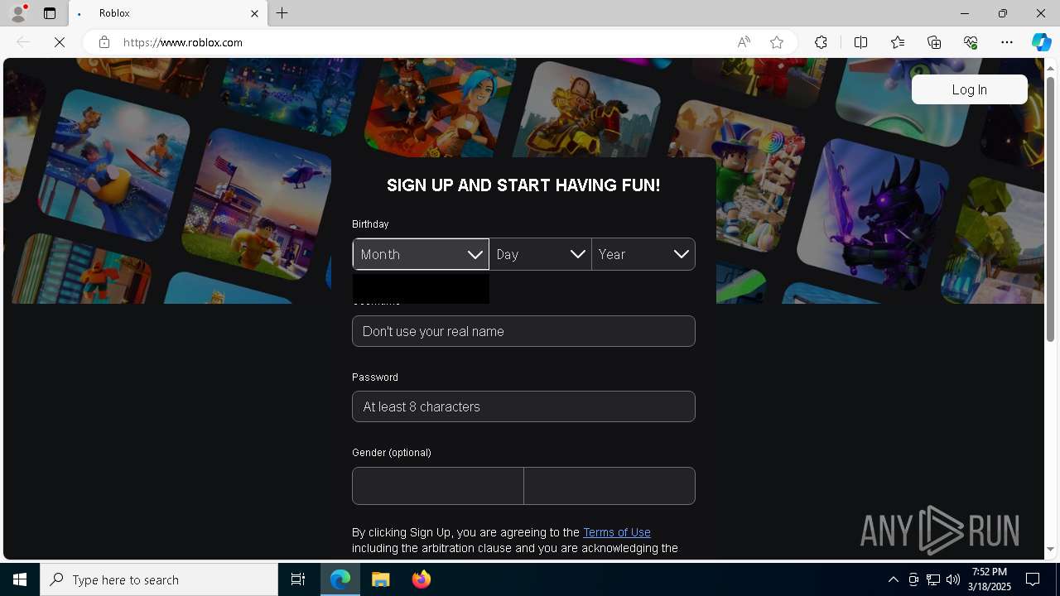Open the Favorites list
The height and width of the screenshot is (596, 1060).
[898, 42]
